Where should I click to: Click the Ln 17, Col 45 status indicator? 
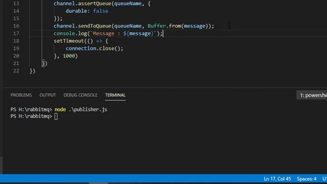(x=277, y=179)
